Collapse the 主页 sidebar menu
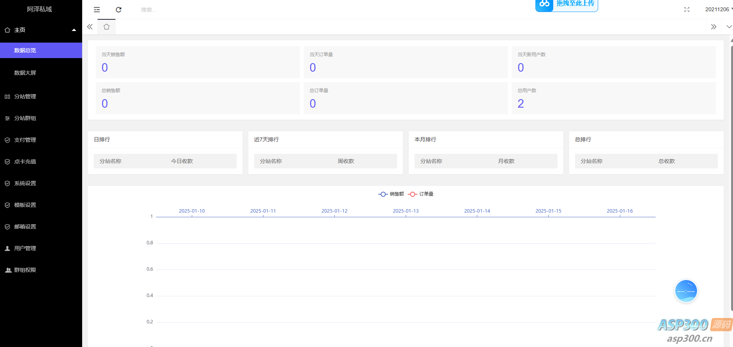Viewport: 733px width, 347px height. click(41, 30)
